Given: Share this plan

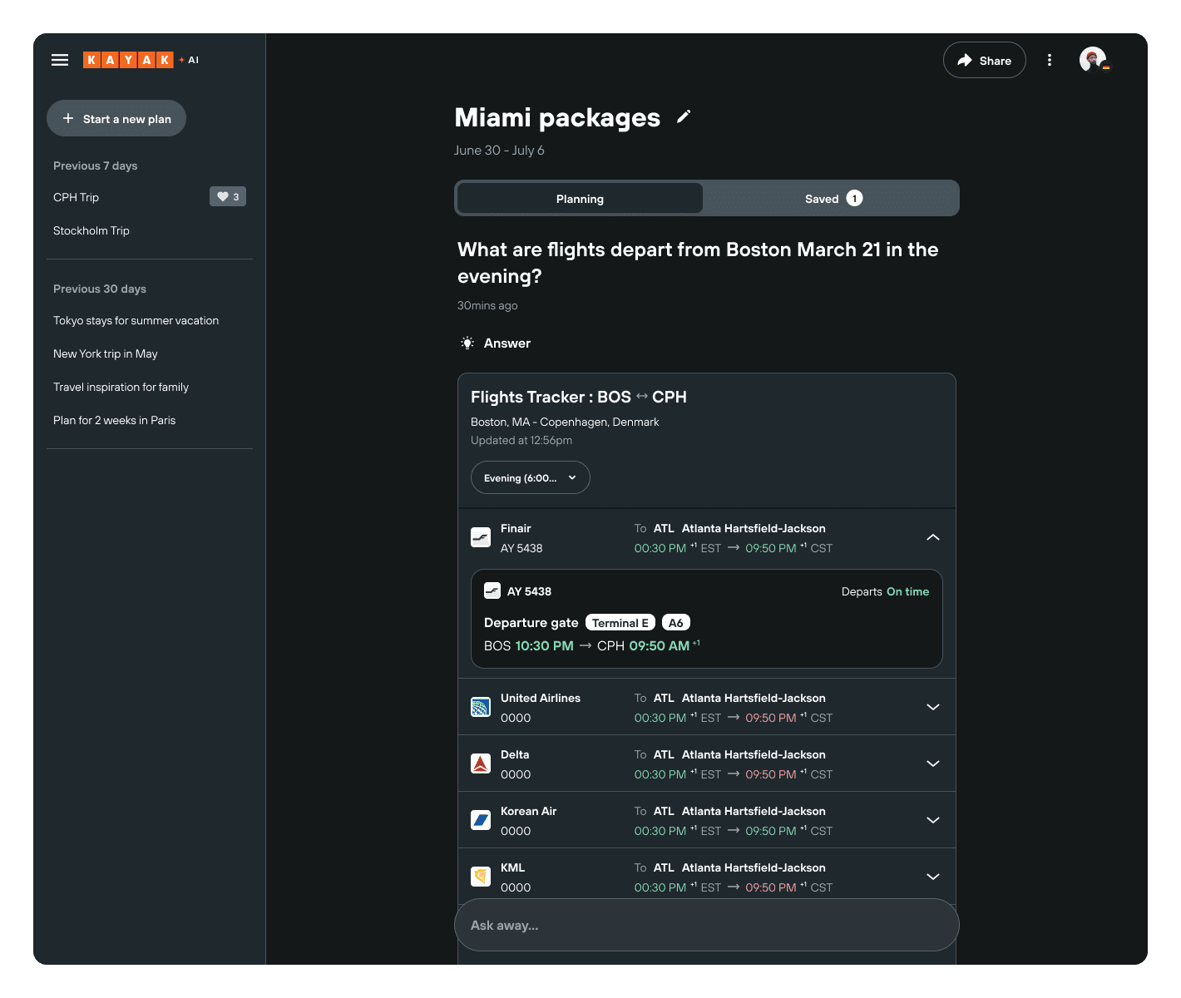Looking at the screenshot, I should (x=985, y=60).
